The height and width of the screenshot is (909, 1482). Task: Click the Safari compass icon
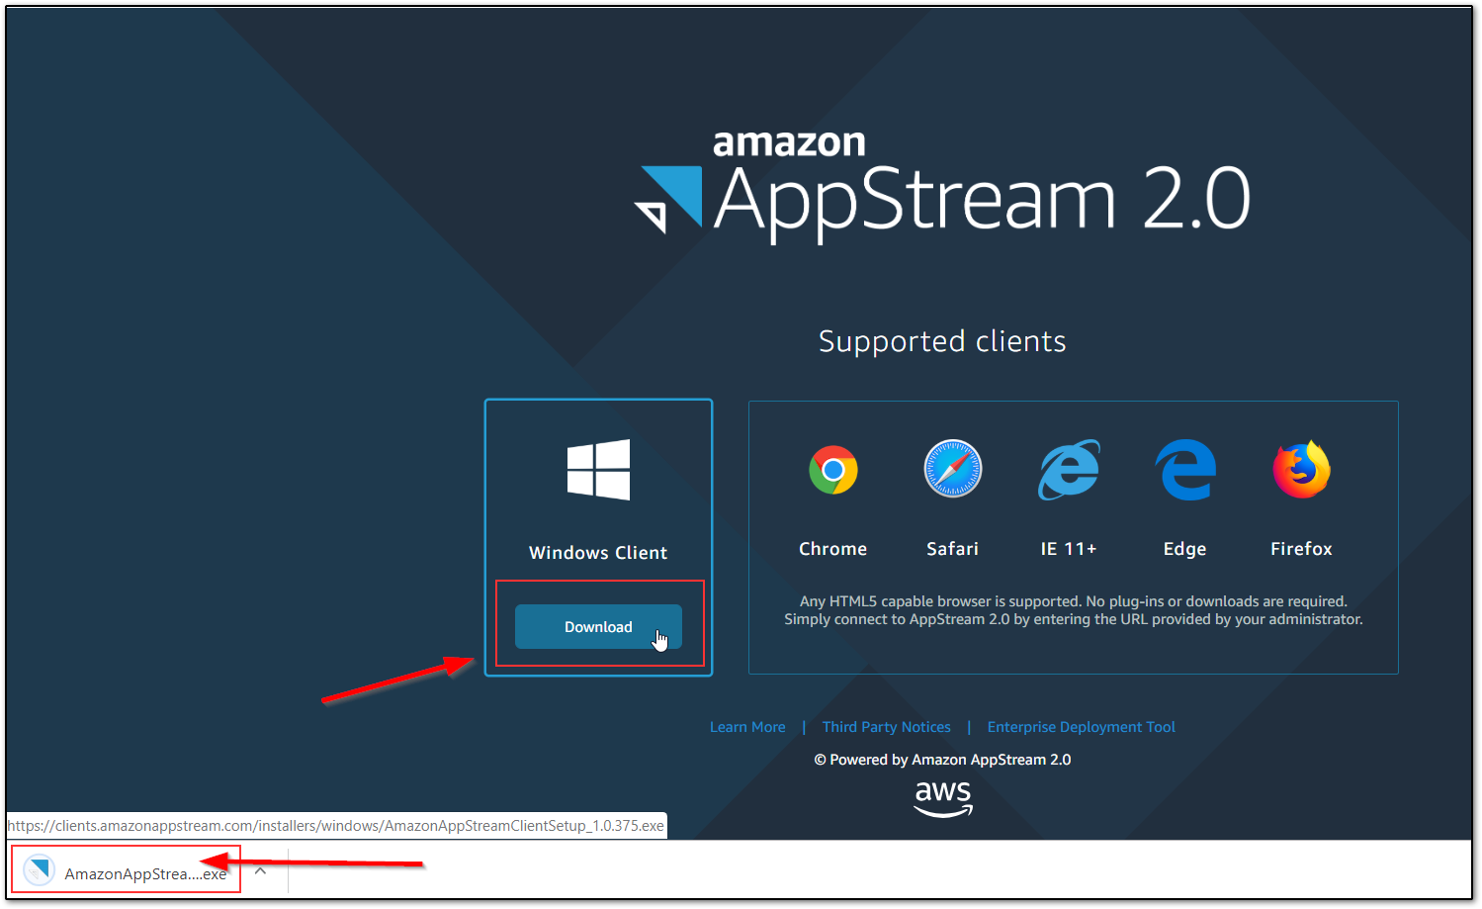[x=952, y=469]
